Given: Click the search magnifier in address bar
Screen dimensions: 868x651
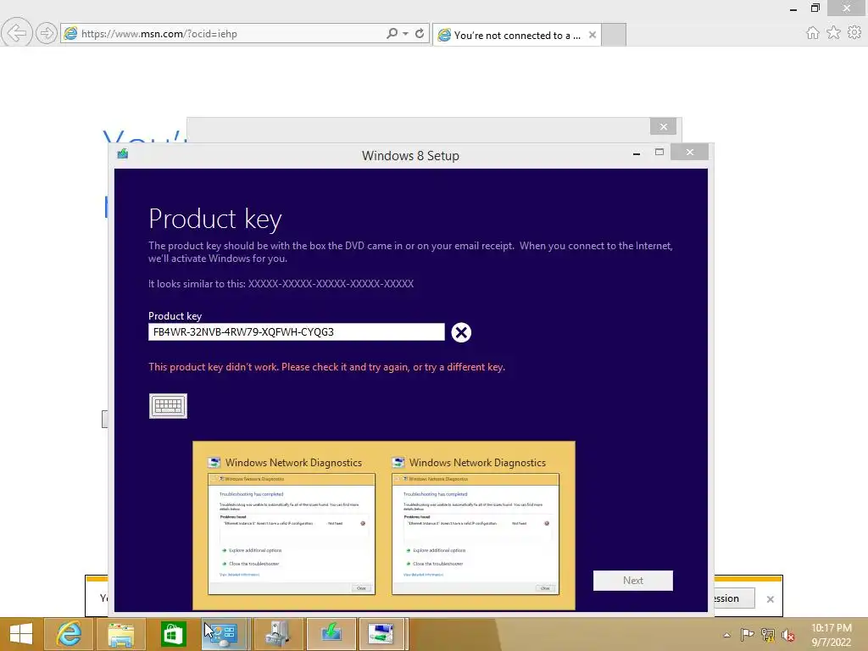Looking at the screenshot, I should click(x=392, y=33).
